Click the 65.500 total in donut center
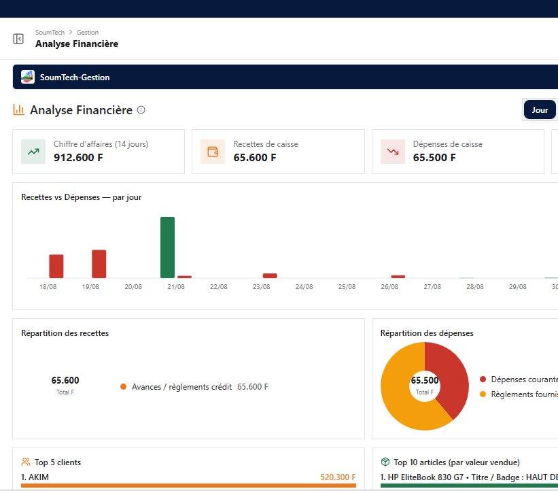The image size is (558, 491). (x=425, y=380)
